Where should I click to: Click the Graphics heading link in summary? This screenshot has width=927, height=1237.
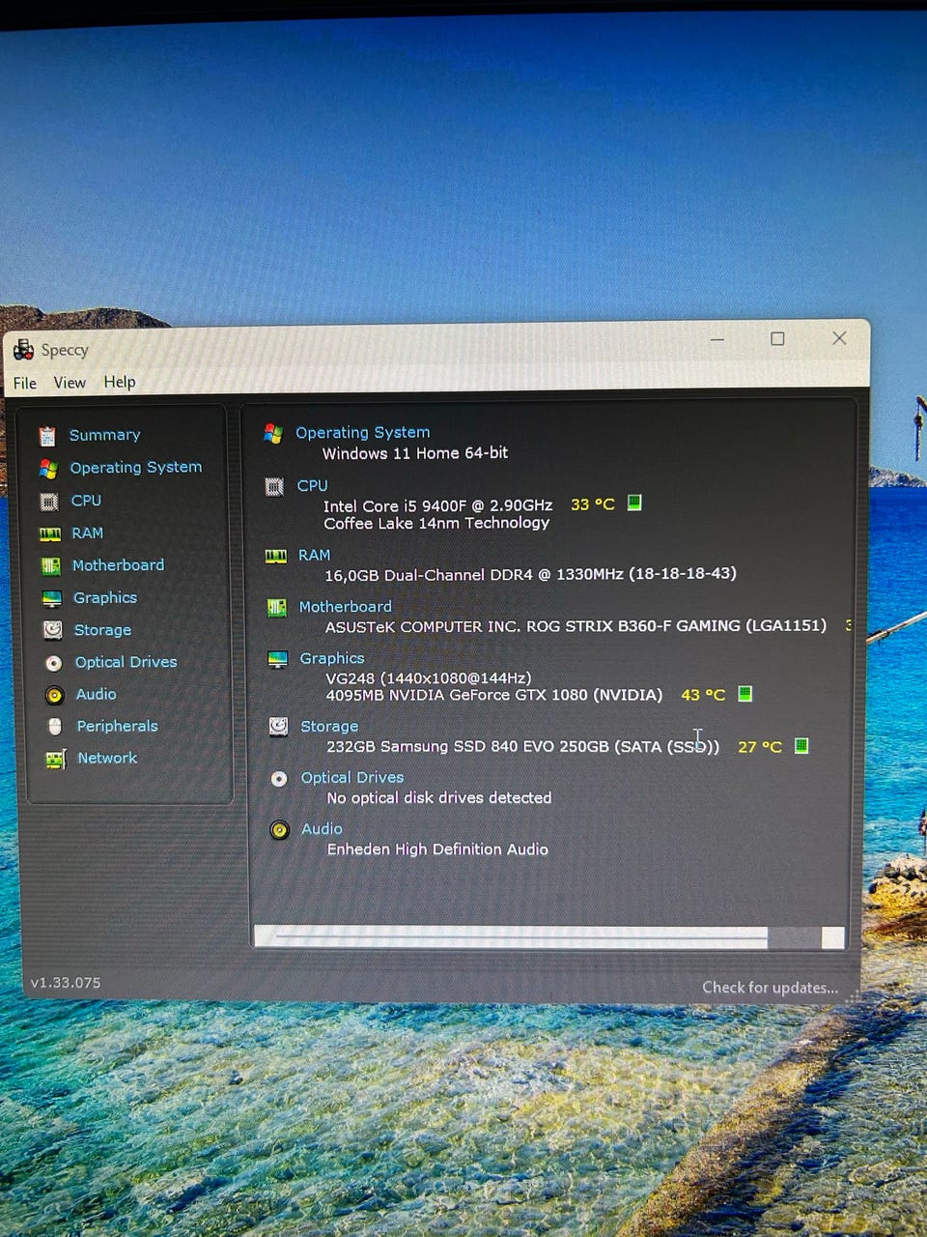point(331,658)
